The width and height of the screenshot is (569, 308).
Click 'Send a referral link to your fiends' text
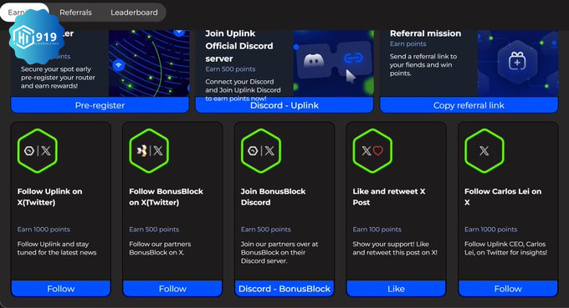[423, 65]
